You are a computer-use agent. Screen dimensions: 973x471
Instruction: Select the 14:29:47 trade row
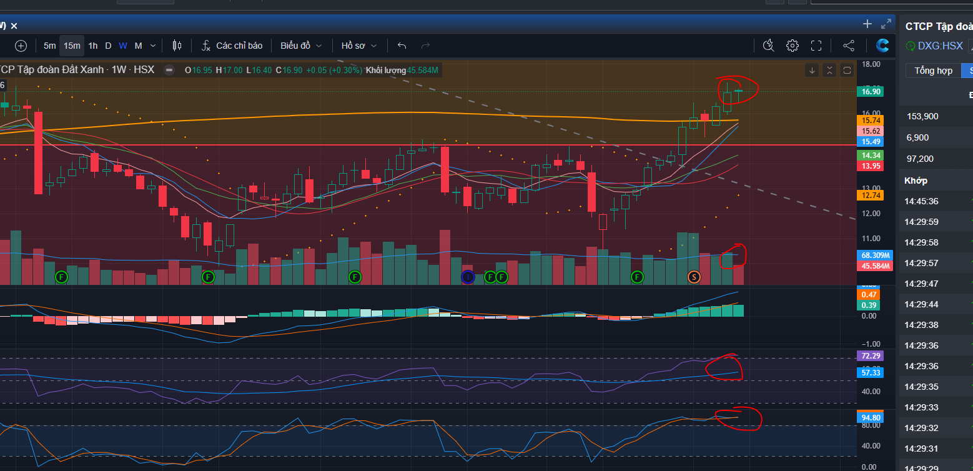click(x=936, y=284)
